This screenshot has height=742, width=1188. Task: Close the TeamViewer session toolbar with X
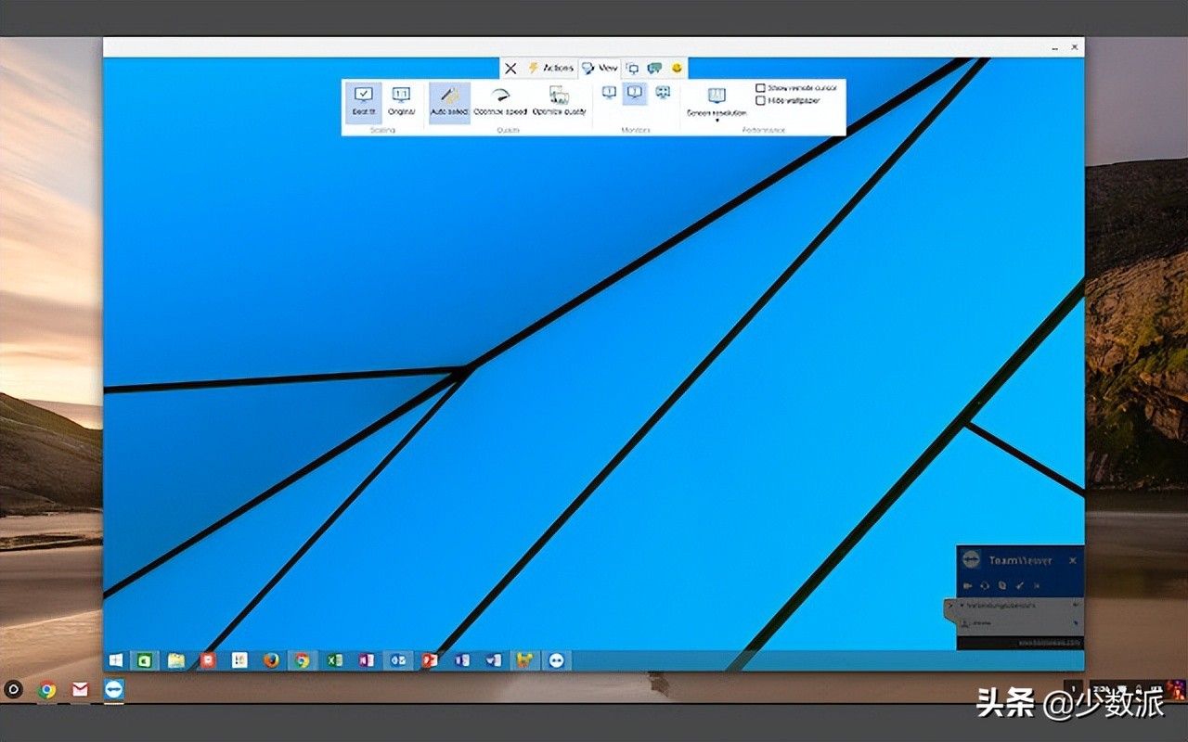pyautogui.click(x=510, y=68)
